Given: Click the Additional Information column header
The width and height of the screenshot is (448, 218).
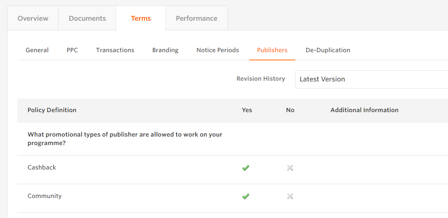Looking at the screenshot, I should coord(364,110).
